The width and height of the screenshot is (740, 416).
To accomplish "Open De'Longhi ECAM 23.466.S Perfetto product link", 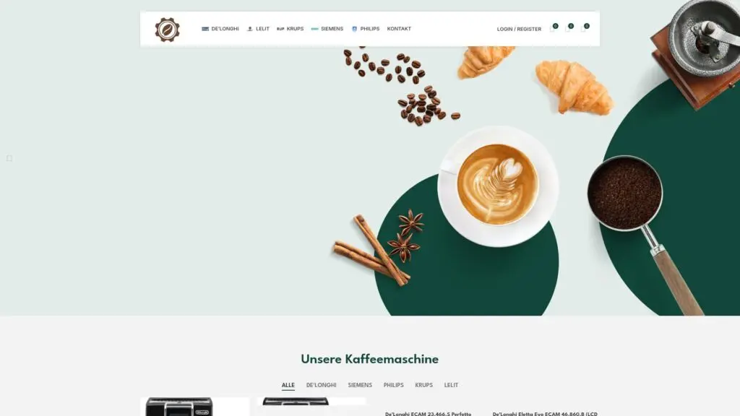I will [x=428, y=414].
